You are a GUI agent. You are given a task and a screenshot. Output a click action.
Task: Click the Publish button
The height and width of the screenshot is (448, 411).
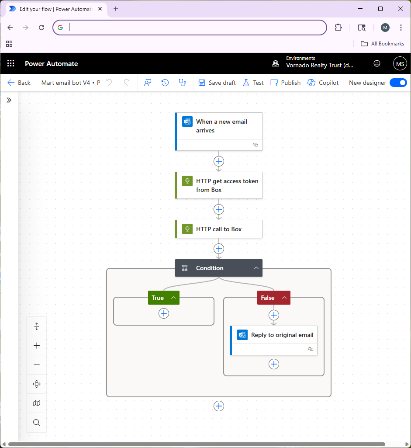286,83
